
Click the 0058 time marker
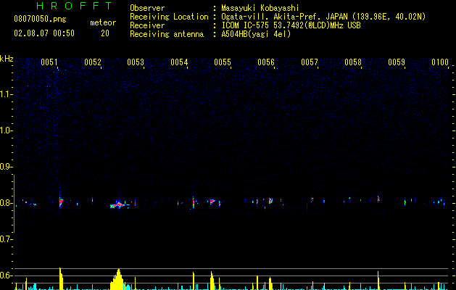pos(353,62)
